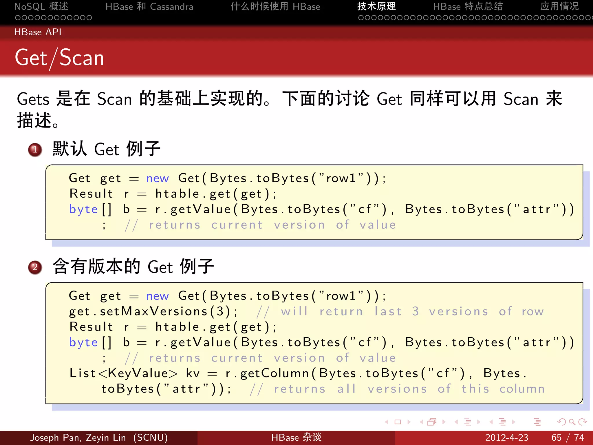Open the 应用情况 section
Viewport: 593px width, 445px height.
pyautogui.click(x=559, y=6)
